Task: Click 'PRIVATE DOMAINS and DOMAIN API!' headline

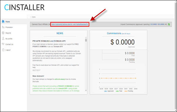Action: (49, 41)
